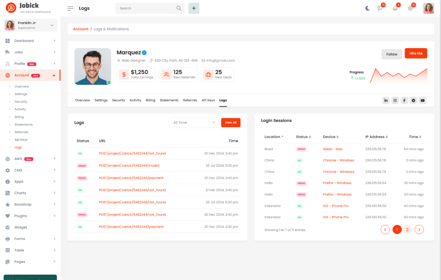Open the chat messages icon in header
Screen dimensions: 441x280
pyautogui.click(x=380, y=8)
